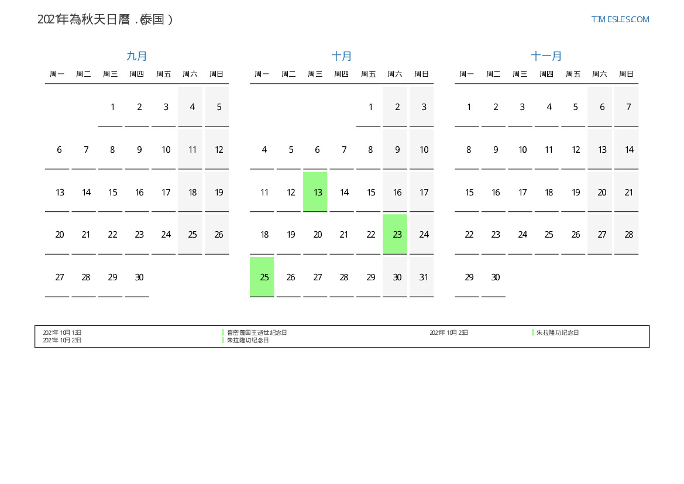Click green highlighted October 23 cell
684x484 pixels.
click(395, 234)
